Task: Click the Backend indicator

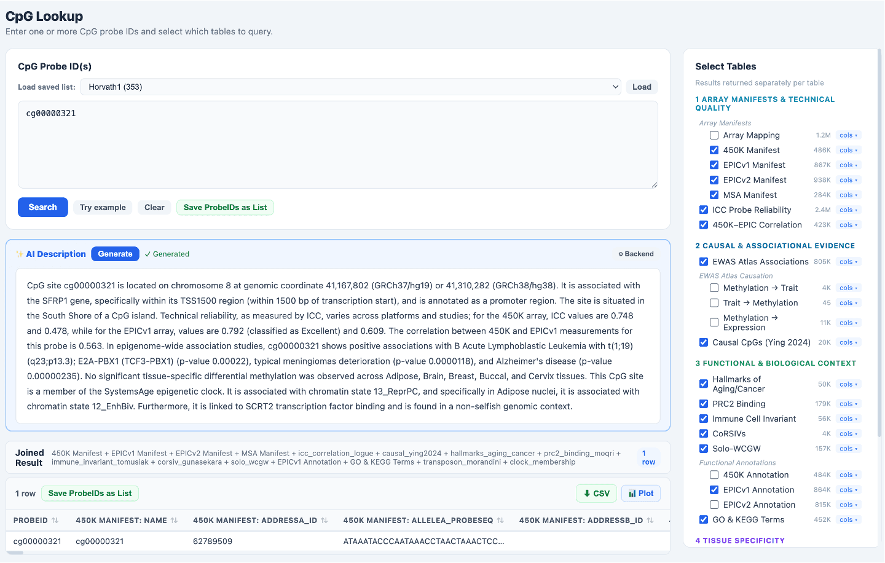Action: (636, 254)
